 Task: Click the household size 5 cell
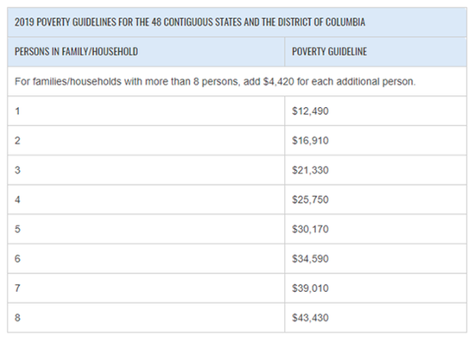click(146, 229)
